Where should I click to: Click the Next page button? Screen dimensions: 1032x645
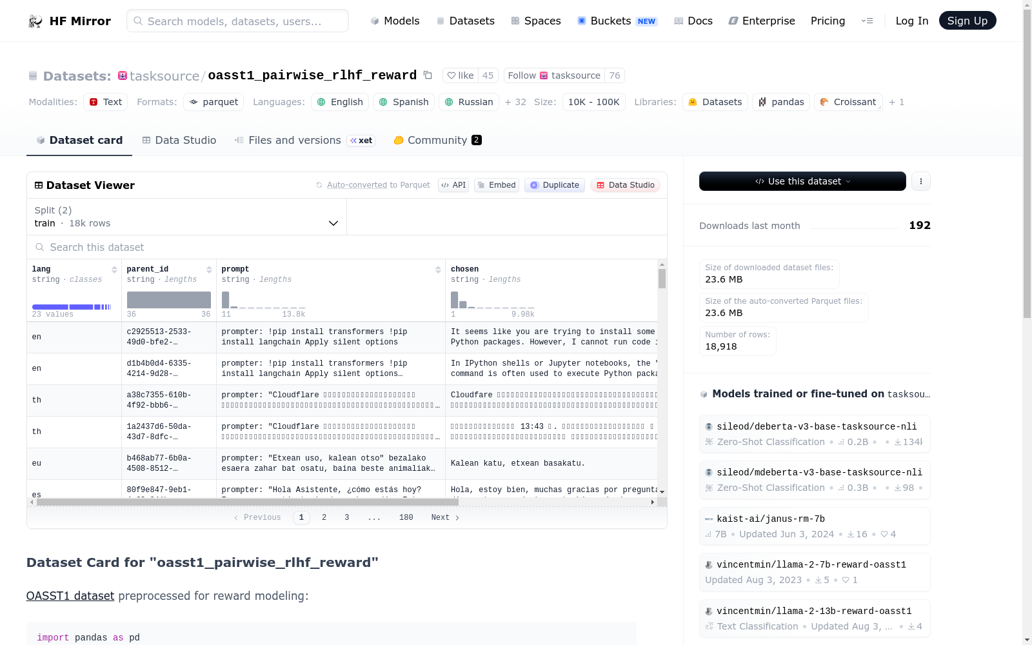(445, 517)
